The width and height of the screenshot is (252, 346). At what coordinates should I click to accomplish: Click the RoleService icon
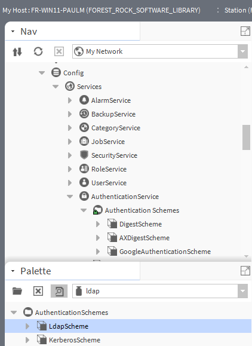tap(84, 169)
